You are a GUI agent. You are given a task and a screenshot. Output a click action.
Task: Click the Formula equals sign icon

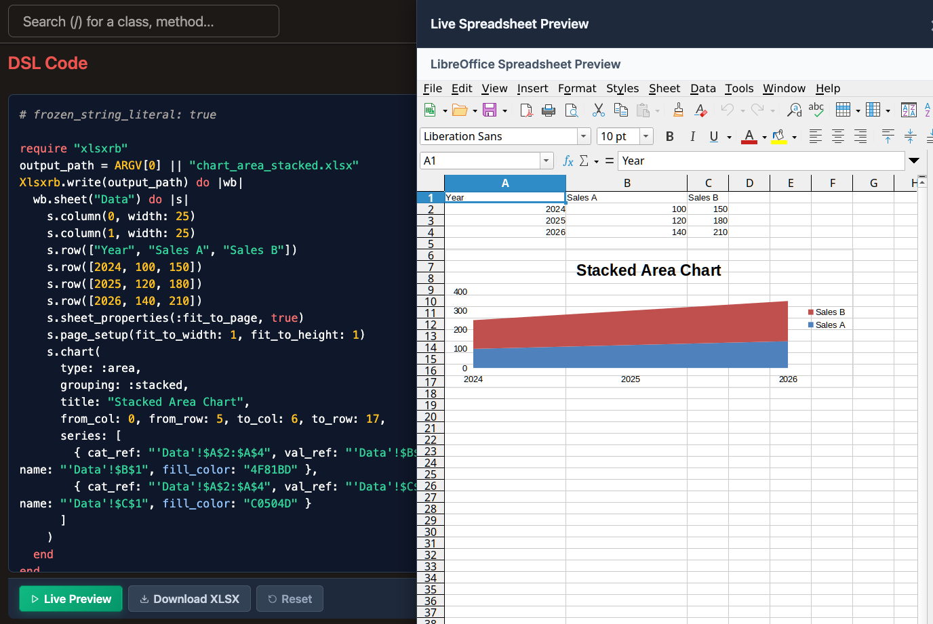coord(610,161)
